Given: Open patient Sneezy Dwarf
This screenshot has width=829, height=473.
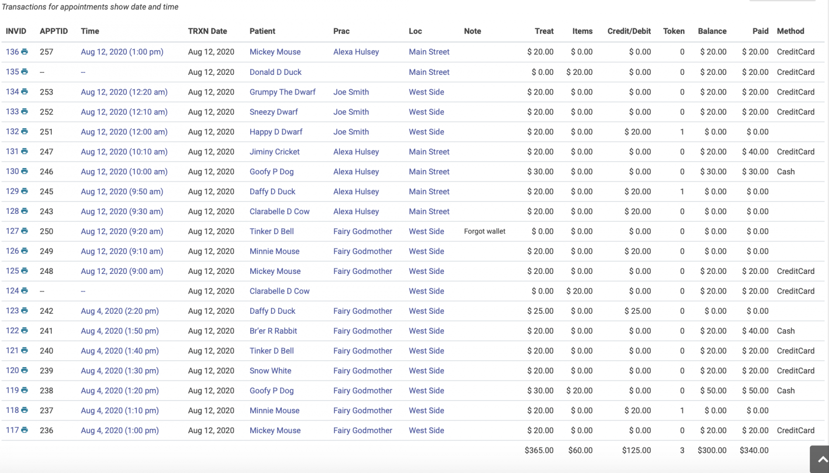Looking at the screenshot, I should [274, 112].
